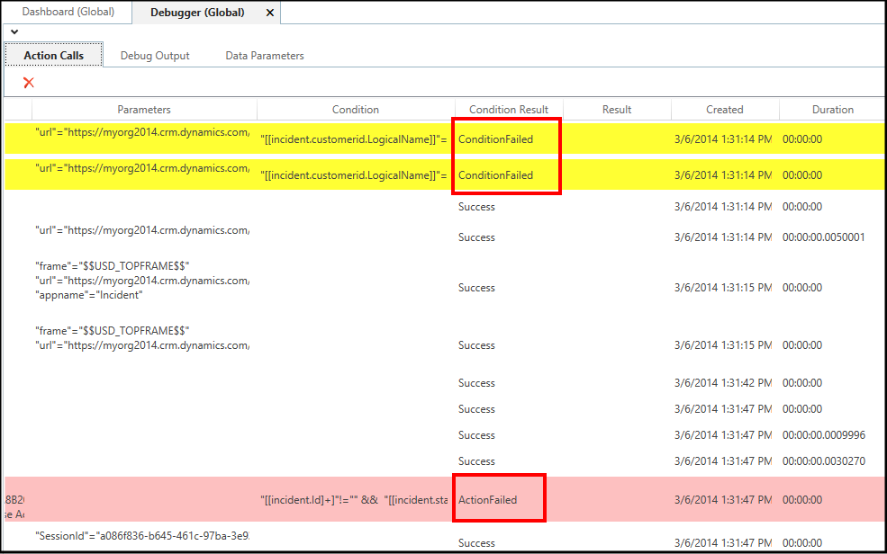Viewport: 887px width, 554px height.
Task: Select duration 00:00:00.0030270 cell
Action: pos(824,461)
